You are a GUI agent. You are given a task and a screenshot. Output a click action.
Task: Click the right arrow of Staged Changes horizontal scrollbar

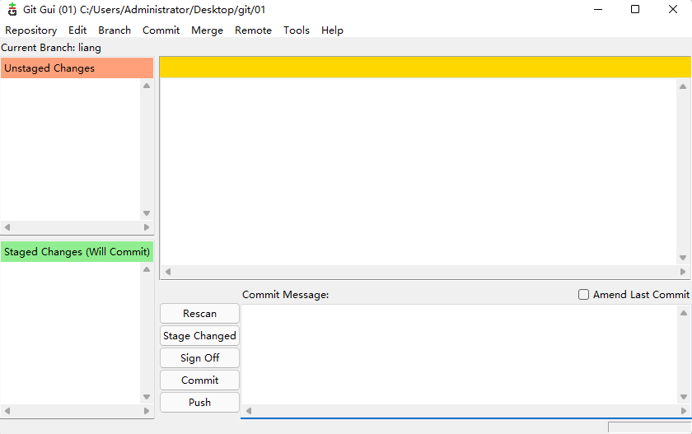point(147,411)
